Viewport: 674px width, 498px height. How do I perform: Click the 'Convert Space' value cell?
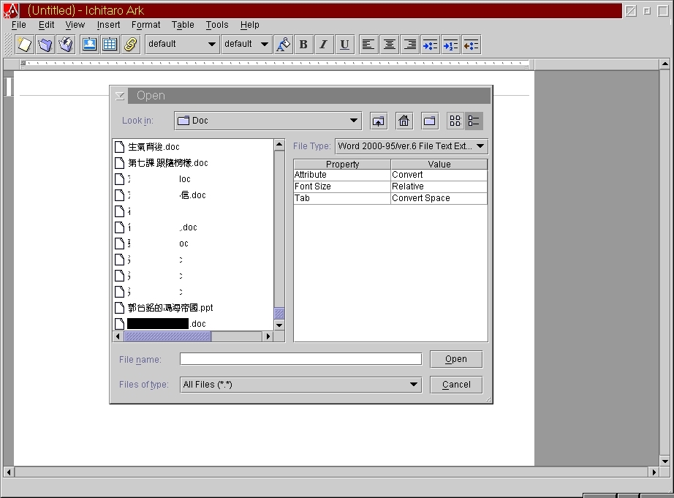click(x=439, y=198)
